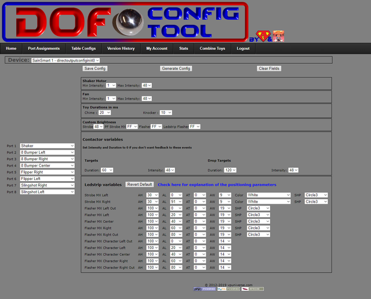
Task: Open Flasher brightness dropdown
Action: point(157,127)
